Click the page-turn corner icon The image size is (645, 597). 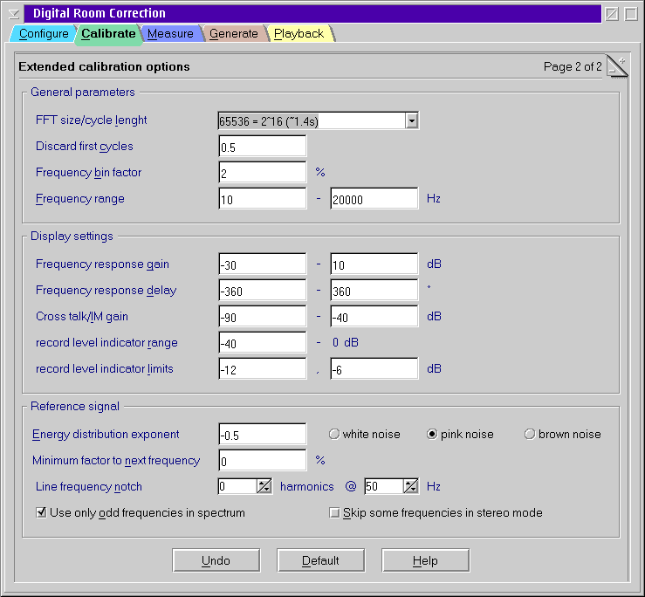pos(617,66)
